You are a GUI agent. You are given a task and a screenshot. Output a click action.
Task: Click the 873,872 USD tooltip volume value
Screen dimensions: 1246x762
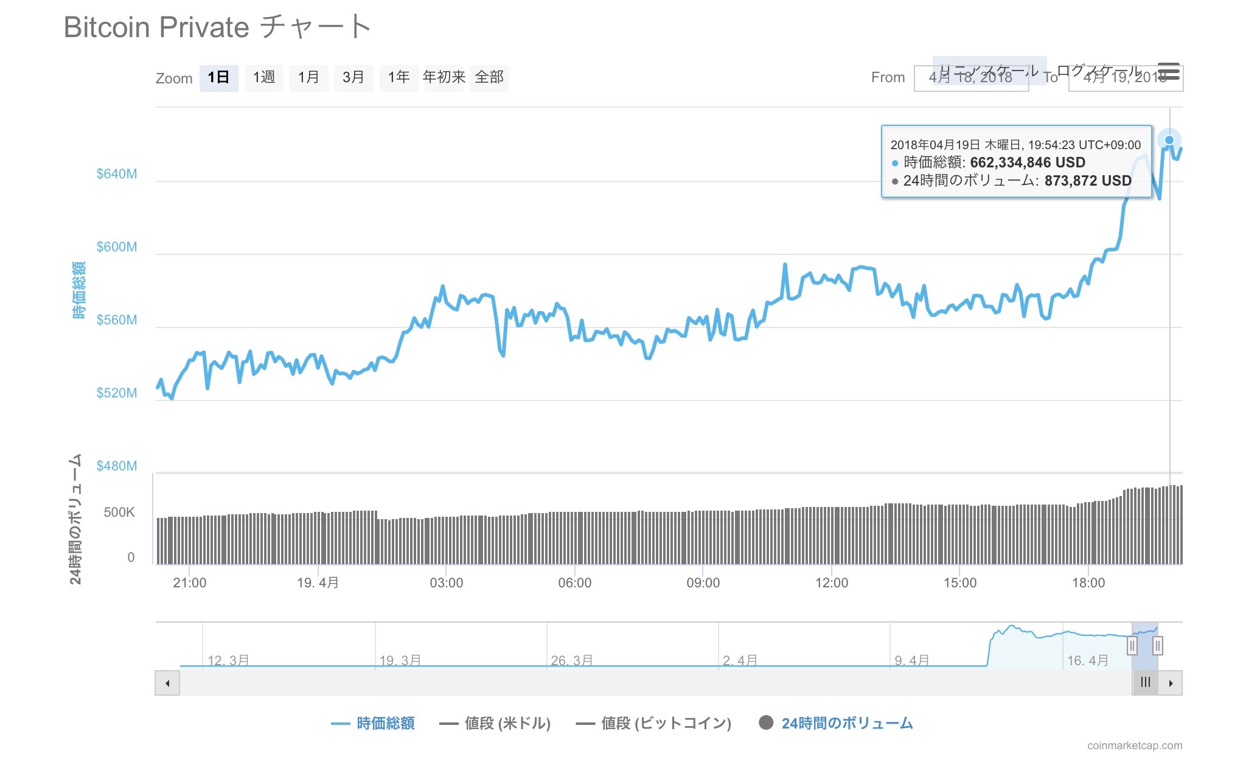pyautogui.click(x=1088, y=181)
